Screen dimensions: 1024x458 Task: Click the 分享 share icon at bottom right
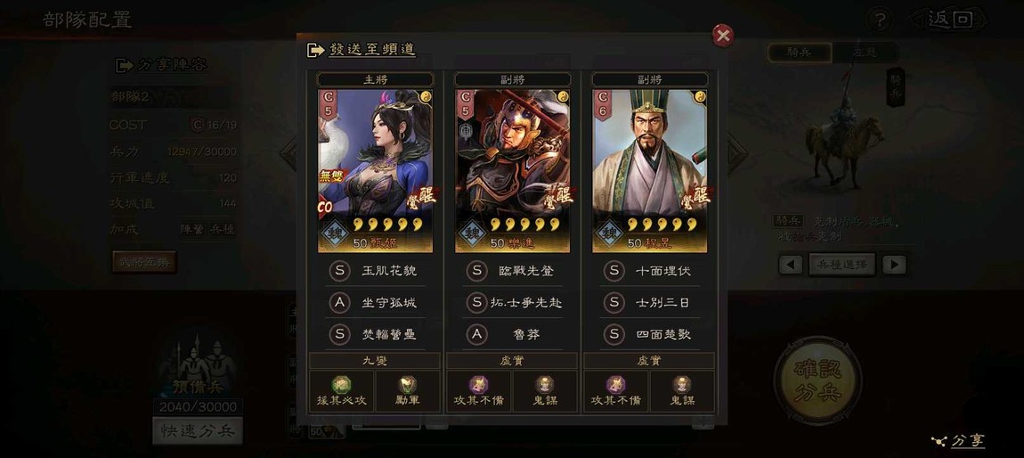tap(939, 442)
